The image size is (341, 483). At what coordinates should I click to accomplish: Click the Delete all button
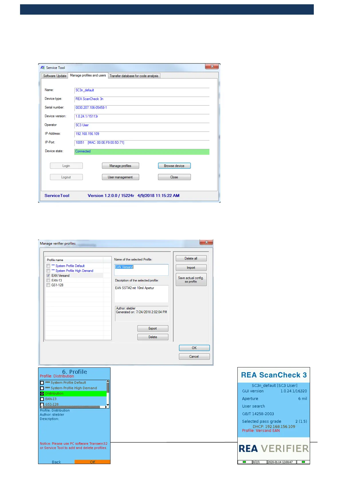tap(191, 258)
